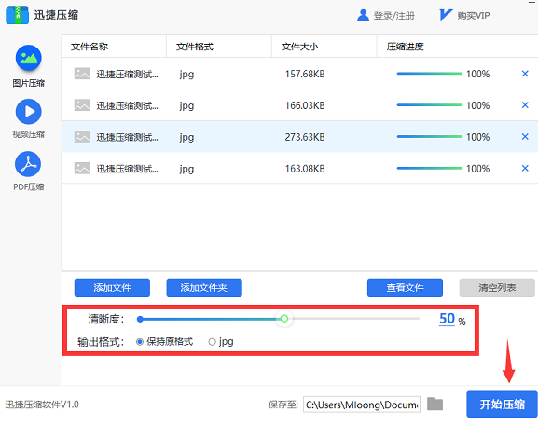The width and height of the screenshot is (538, 426).
Task: Open the PDF压缩 compression icon
Action: 28,164
